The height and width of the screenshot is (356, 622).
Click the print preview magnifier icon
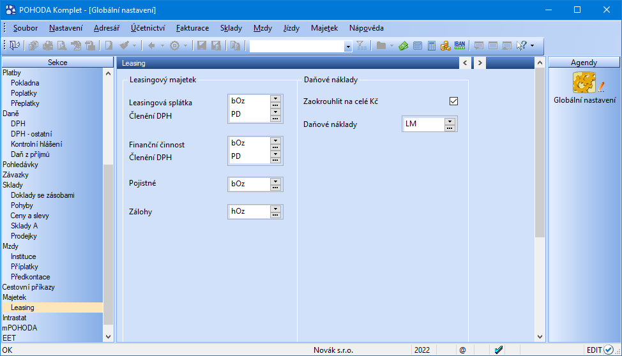pyautogui.click(x=62, y=45)
